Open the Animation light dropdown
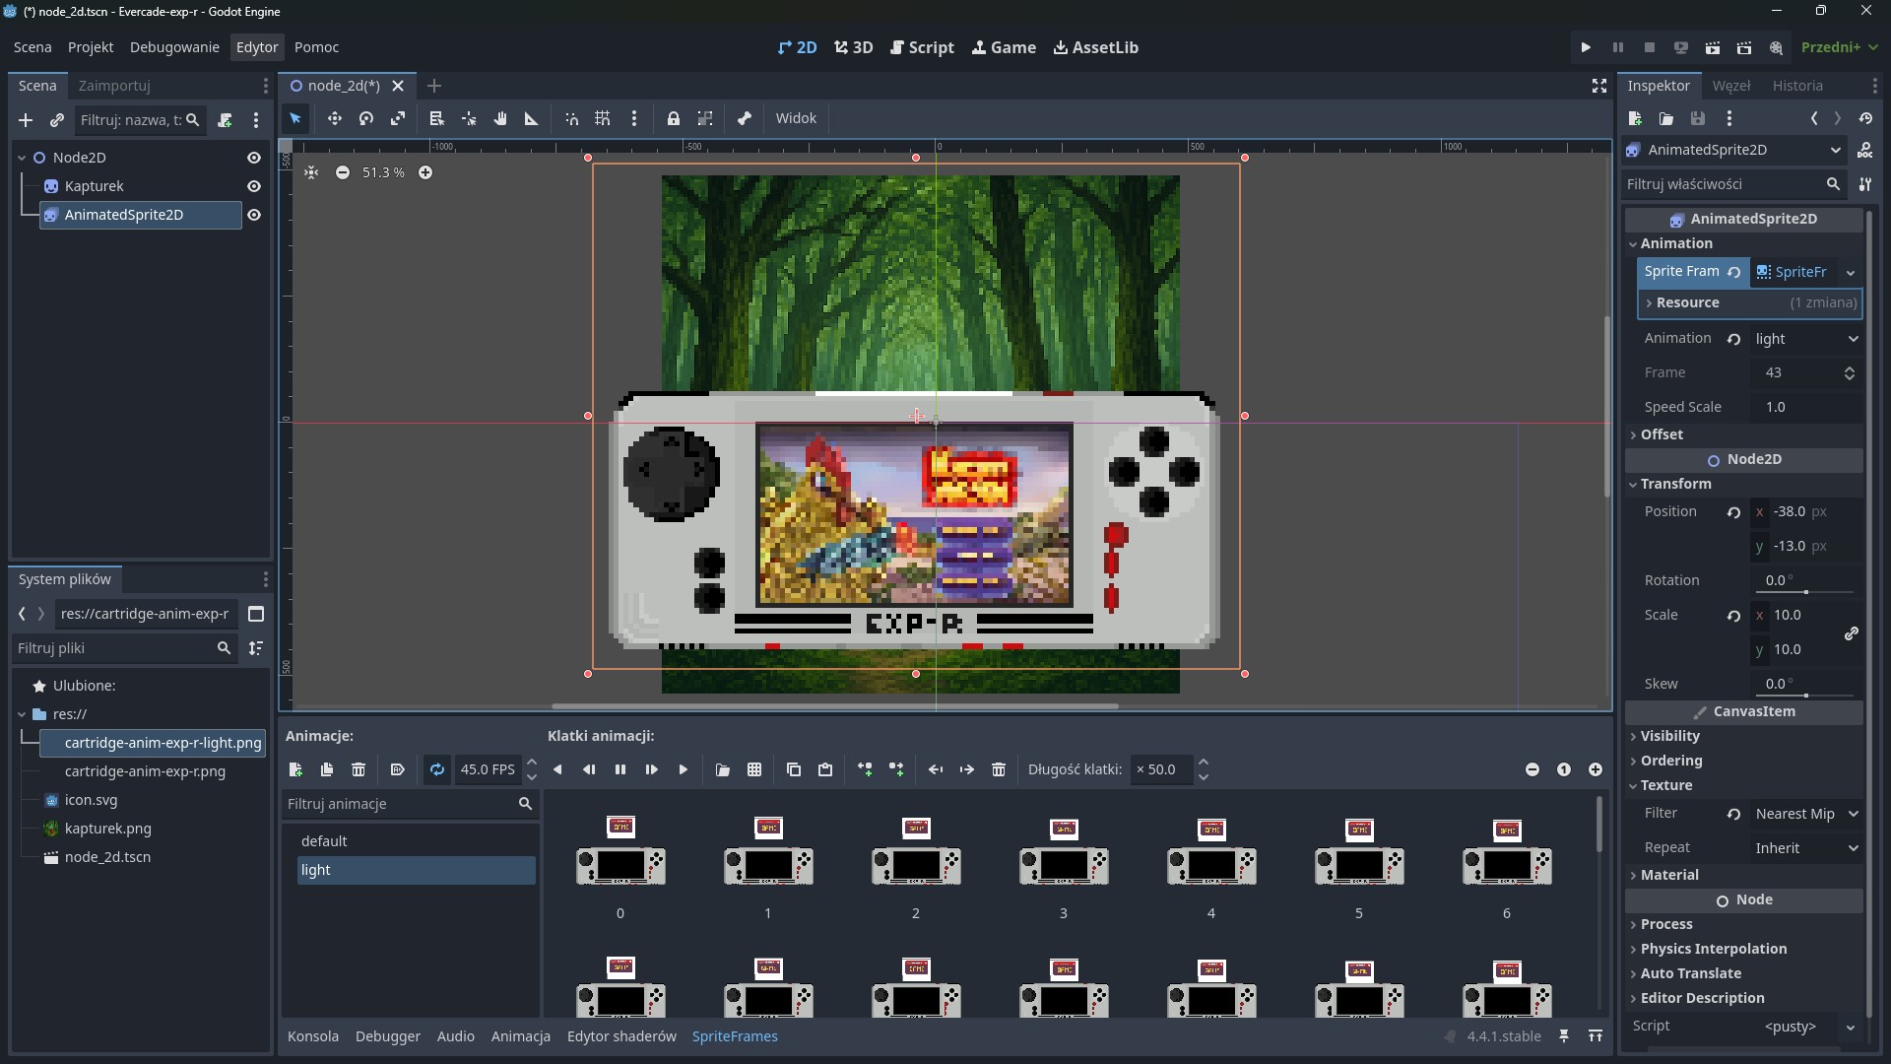Screen dimensions: 1891x1064 click(1806, 339)
